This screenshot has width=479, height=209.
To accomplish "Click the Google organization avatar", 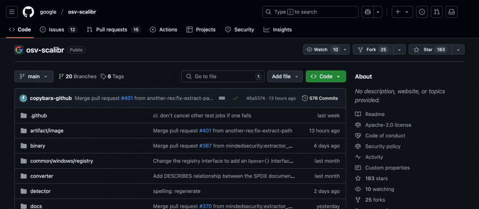I will tap(19, 50).
